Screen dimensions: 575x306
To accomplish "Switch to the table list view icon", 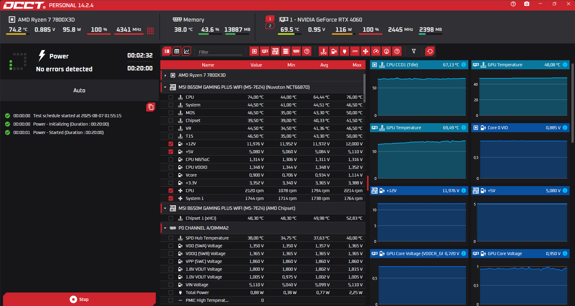I will pyautogui.click(x=167, y=51).
